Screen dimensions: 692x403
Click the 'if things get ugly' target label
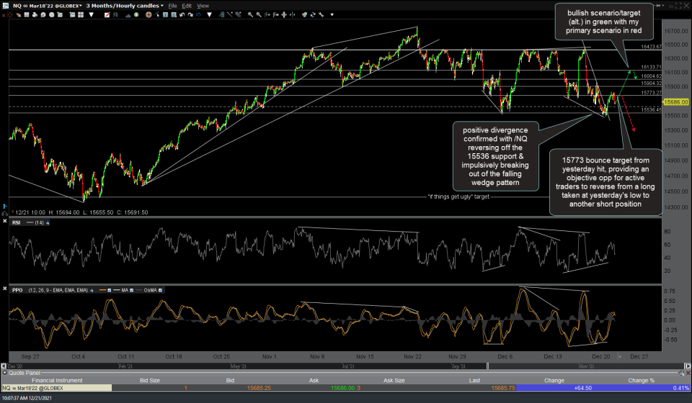(x=458, y=197)
